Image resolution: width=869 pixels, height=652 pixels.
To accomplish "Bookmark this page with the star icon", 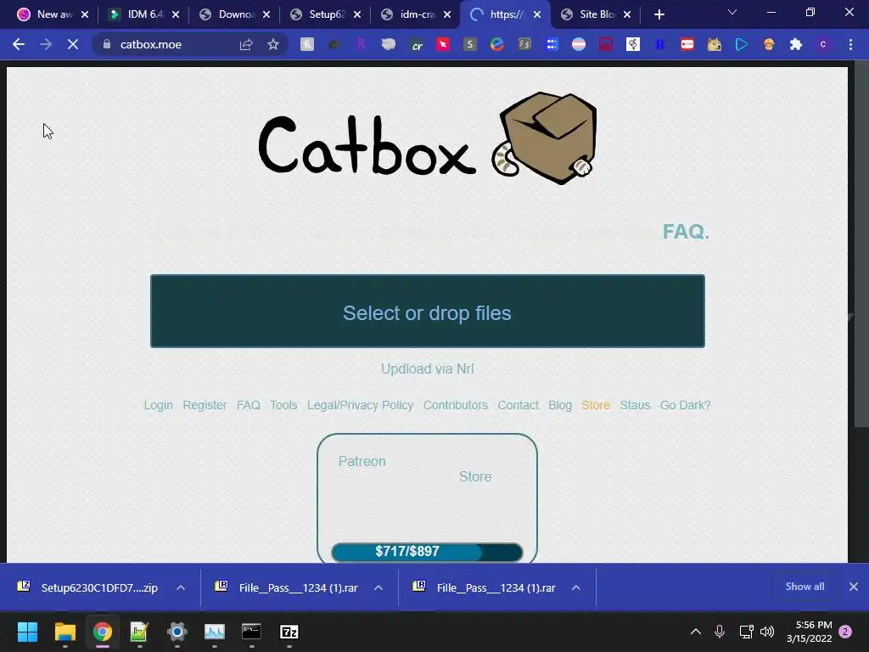I will (272, 44).
